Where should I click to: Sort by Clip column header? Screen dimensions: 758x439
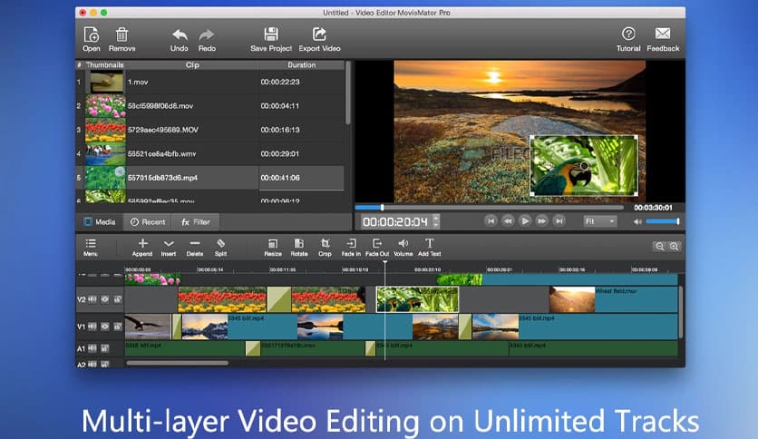tap(192, 64)
